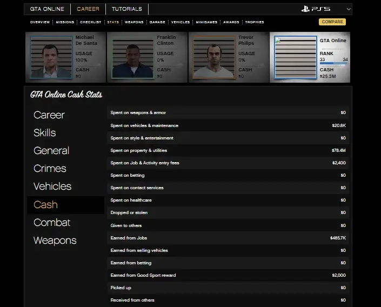The height and width of the screenshot is (307, 381).
Task: Click the $485.7K value
Action: point(338,238)
